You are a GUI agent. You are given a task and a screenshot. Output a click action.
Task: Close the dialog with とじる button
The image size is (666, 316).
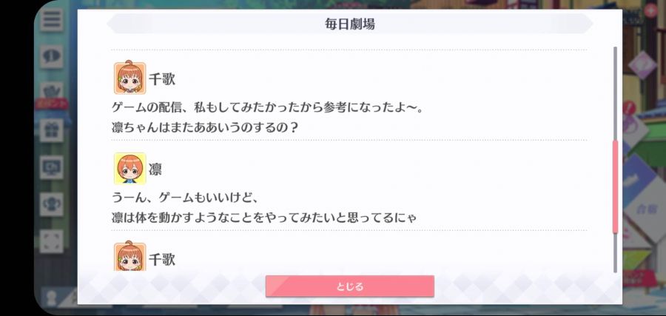coord(349,286)
